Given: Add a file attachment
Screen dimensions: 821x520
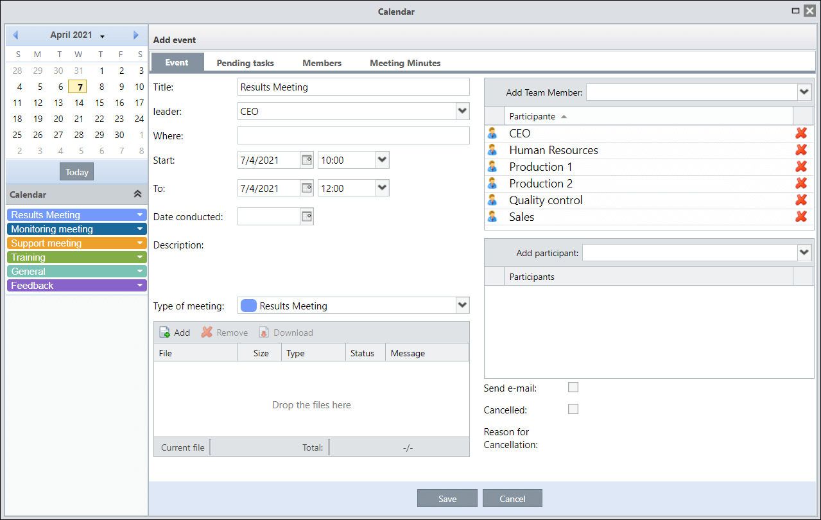Looking at the screenshot, I should [175, 333].
